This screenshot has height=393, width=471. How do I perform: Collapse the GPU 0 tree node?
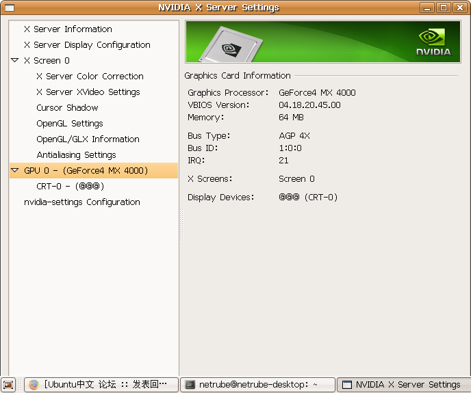15,170
